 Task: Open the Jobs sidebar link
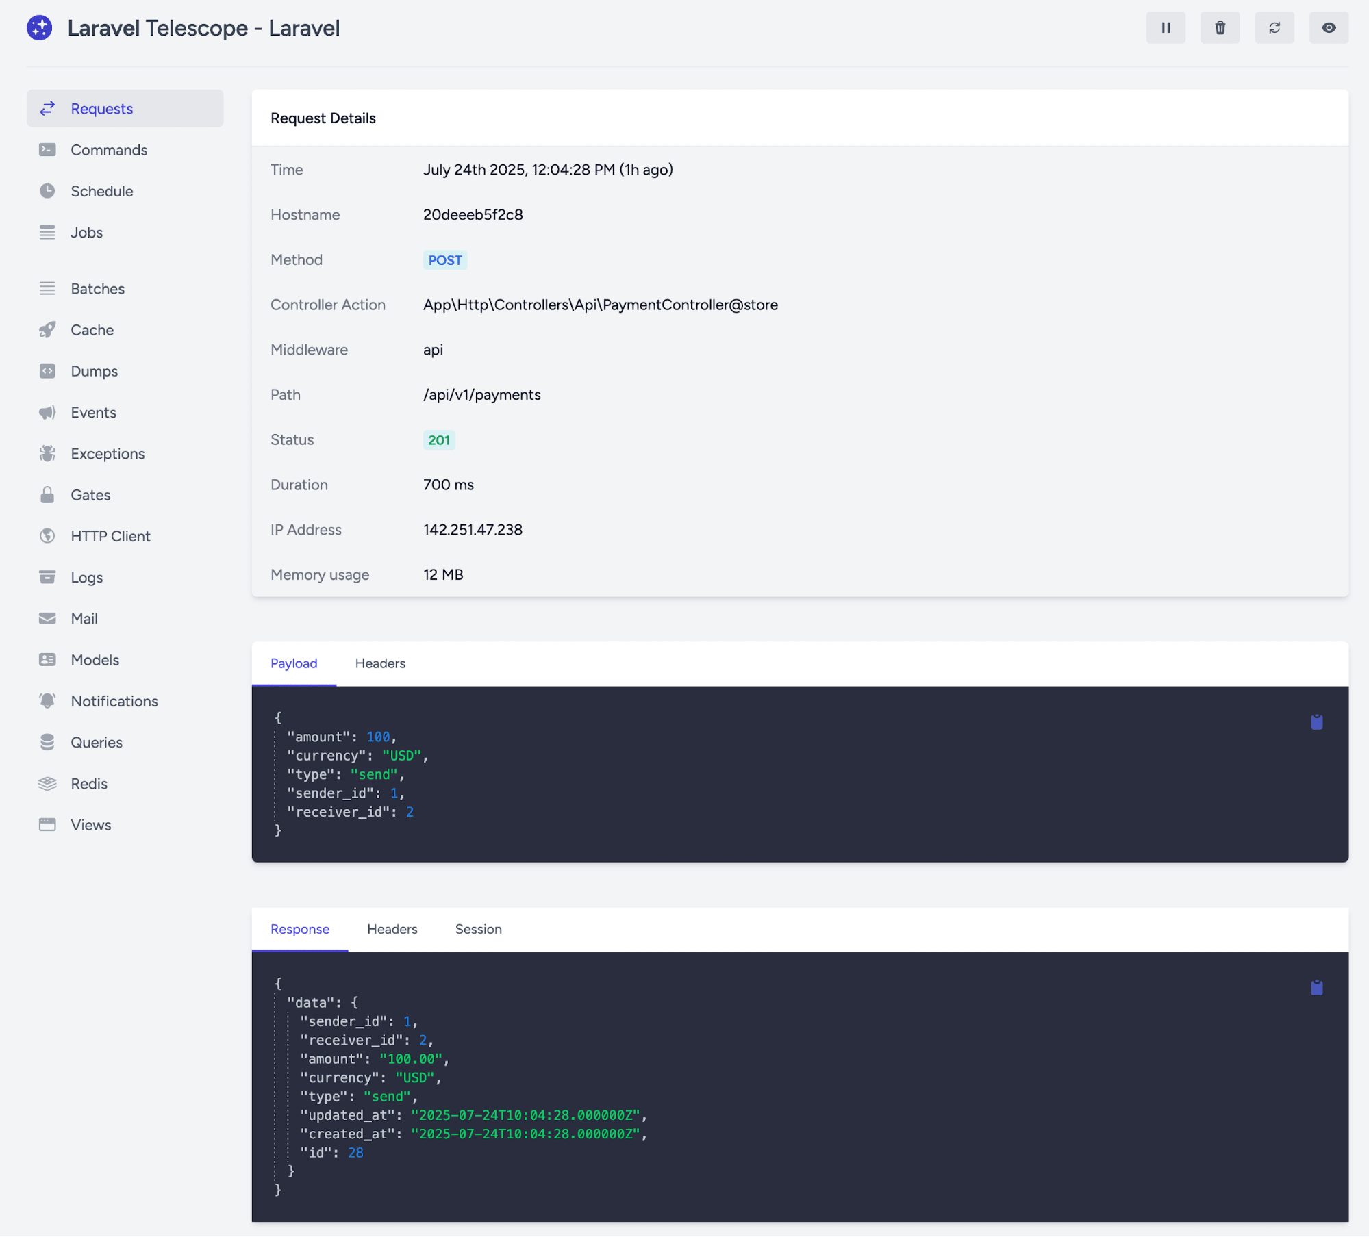[86, 233]
